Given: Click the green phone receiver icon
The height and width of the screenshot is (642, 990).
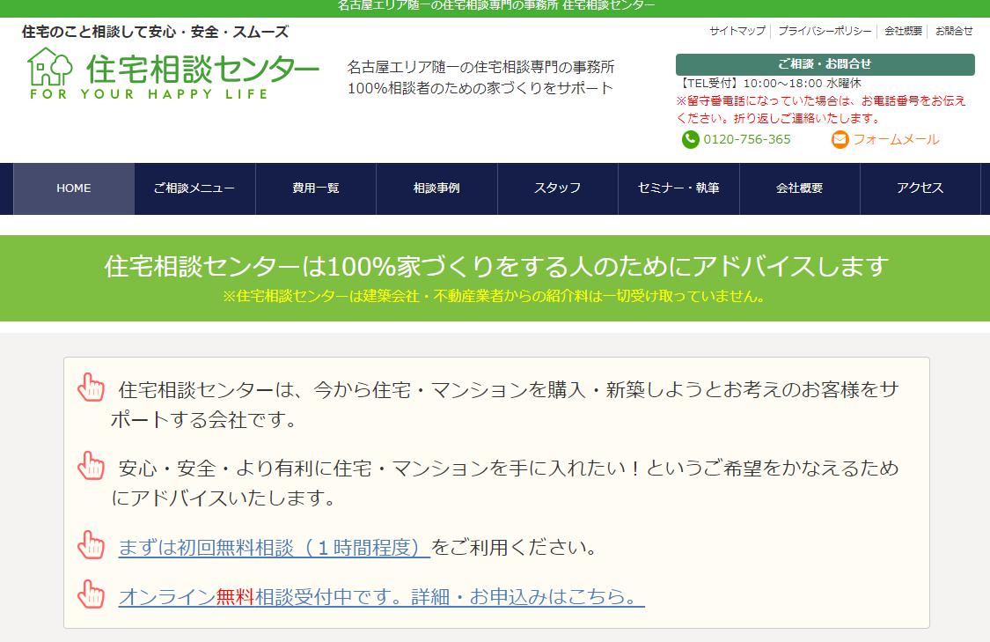Looking at the screenshot, I should coord(690,139).
